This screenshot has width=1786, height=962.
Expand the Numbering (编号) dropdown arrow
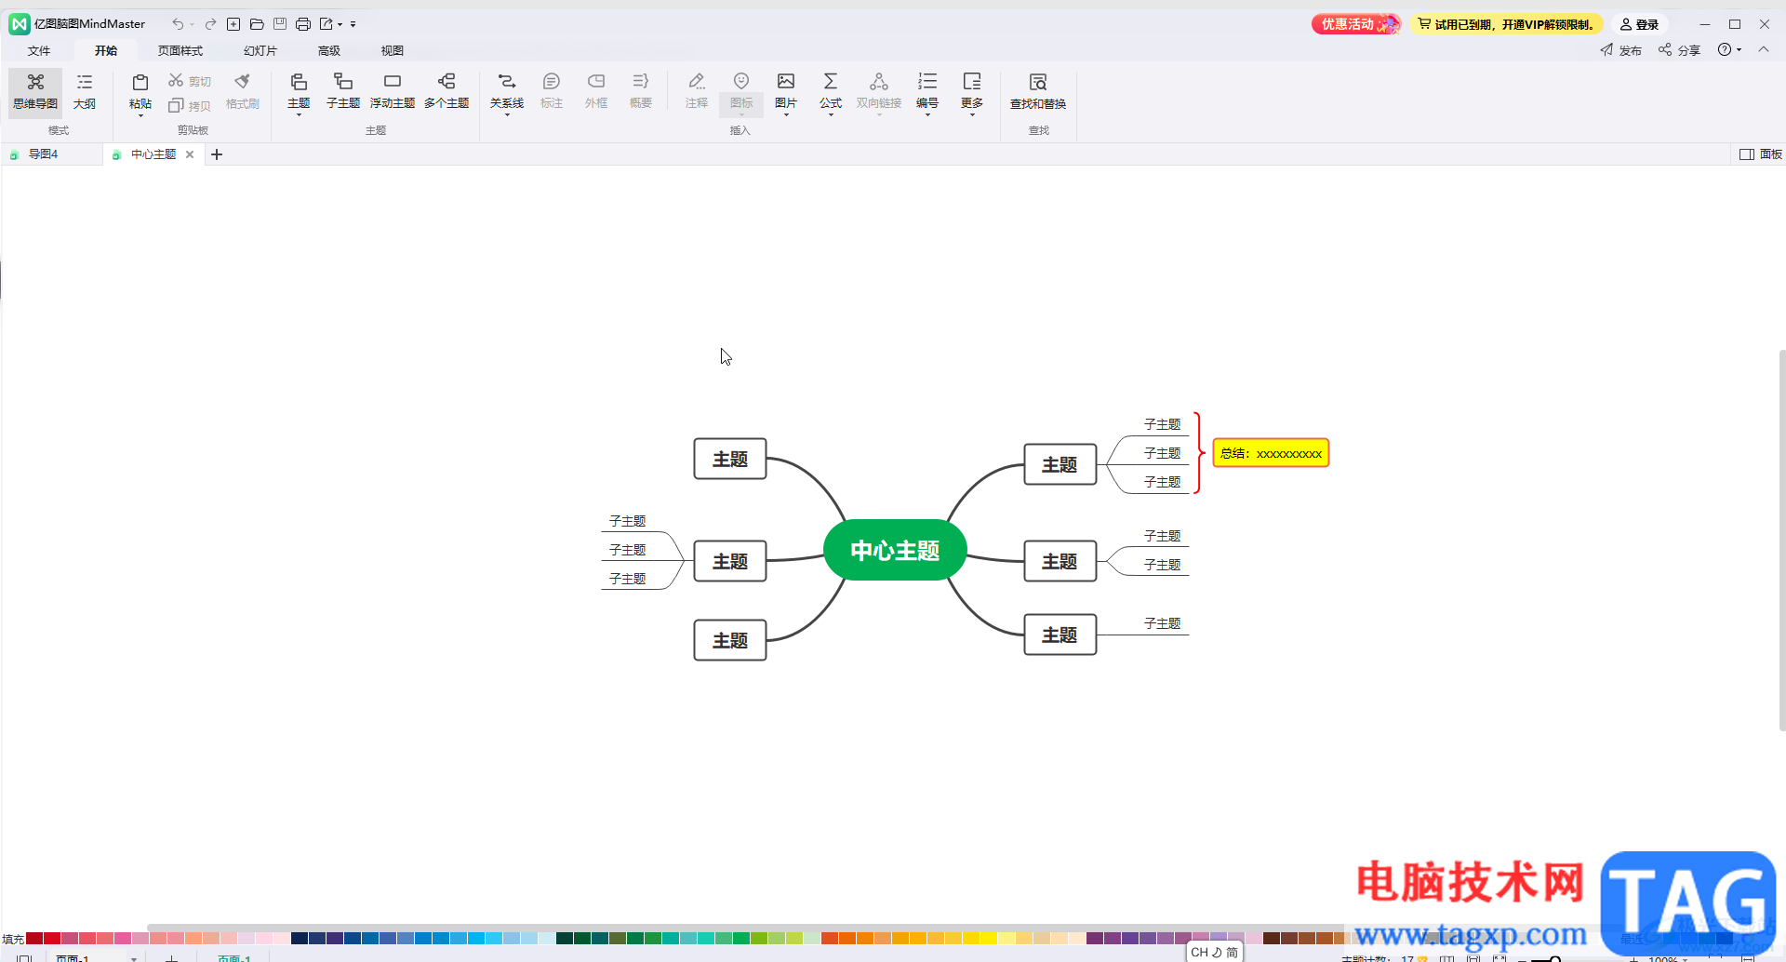click(927, 114)
